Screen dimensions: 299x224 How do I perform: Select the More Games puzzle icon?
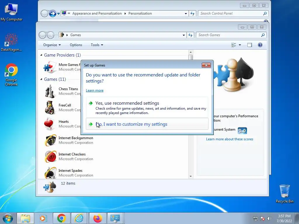point(50,67)
